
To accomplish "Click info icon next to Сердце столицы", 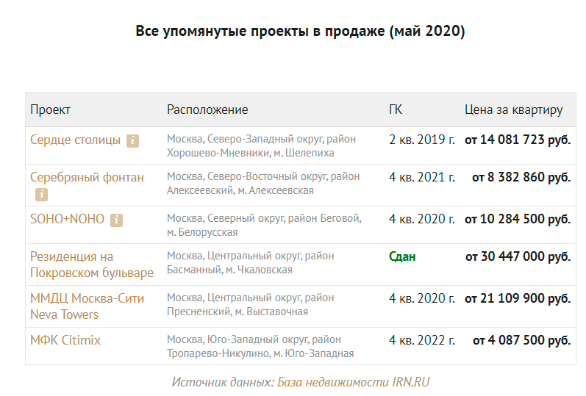I will coord(132,140).
